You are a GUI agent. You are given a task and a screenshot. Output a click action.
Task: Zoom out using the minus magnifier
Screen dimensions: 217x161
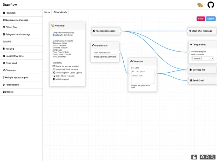202,157
